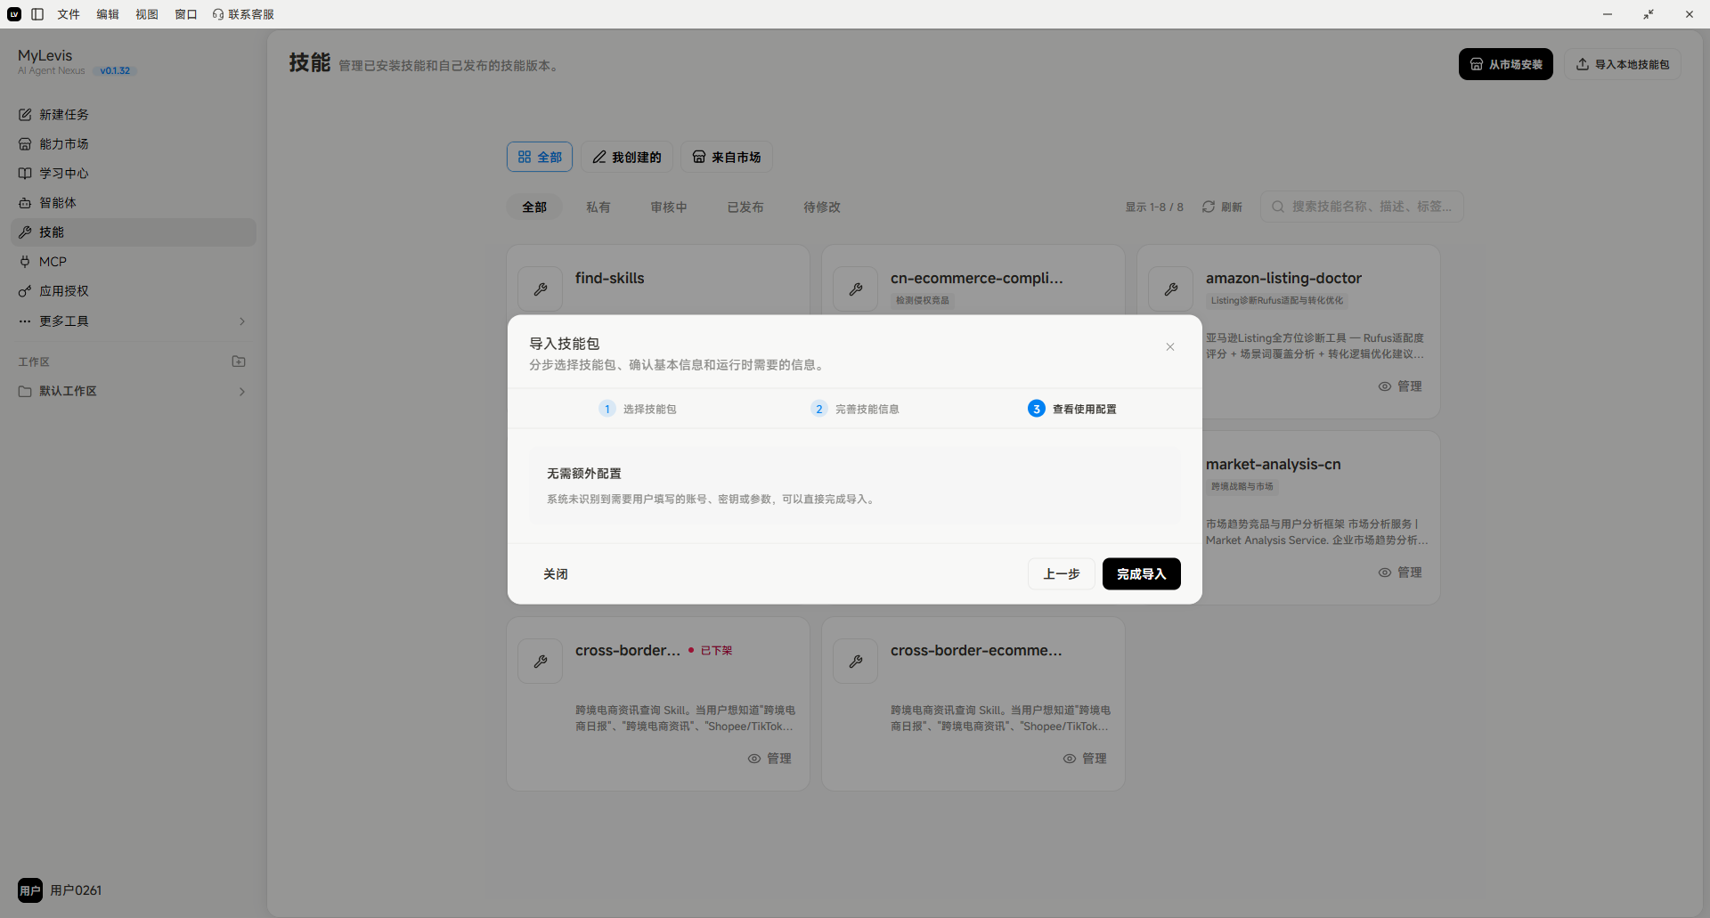The width and height of the screenshot is (1710, 918).
Task: Click cn-ecommerce-compli wrench icon
Action: 856,289
